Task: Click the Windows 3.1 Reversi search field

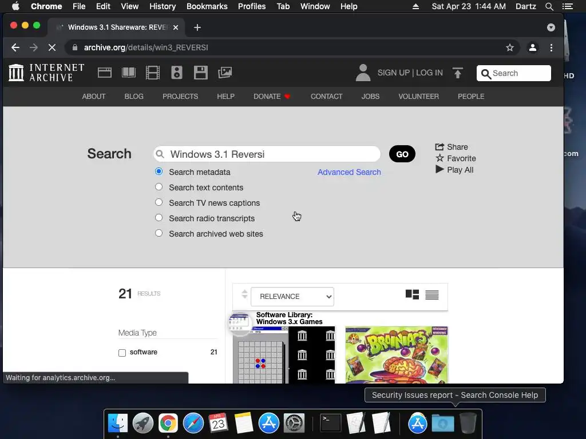Action: click(267, 154)
